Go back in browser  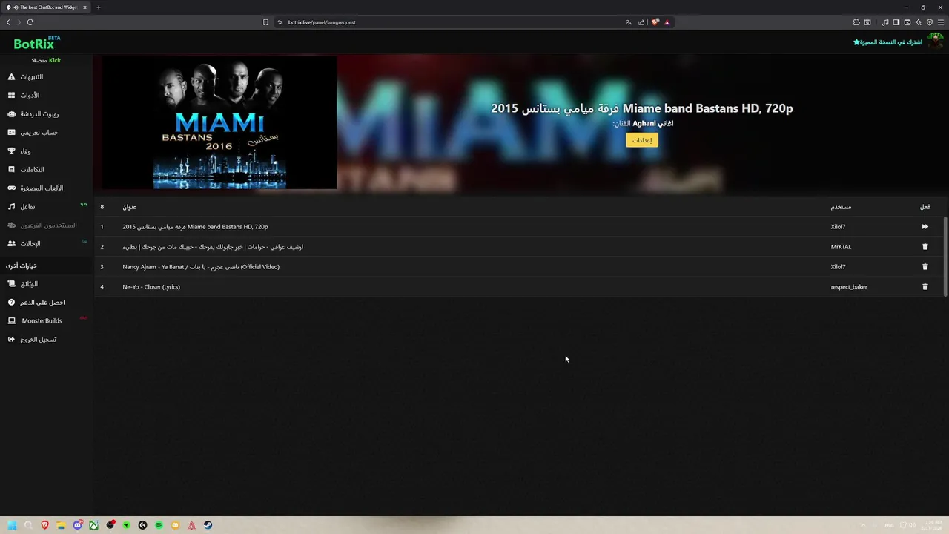click(8, 22)
